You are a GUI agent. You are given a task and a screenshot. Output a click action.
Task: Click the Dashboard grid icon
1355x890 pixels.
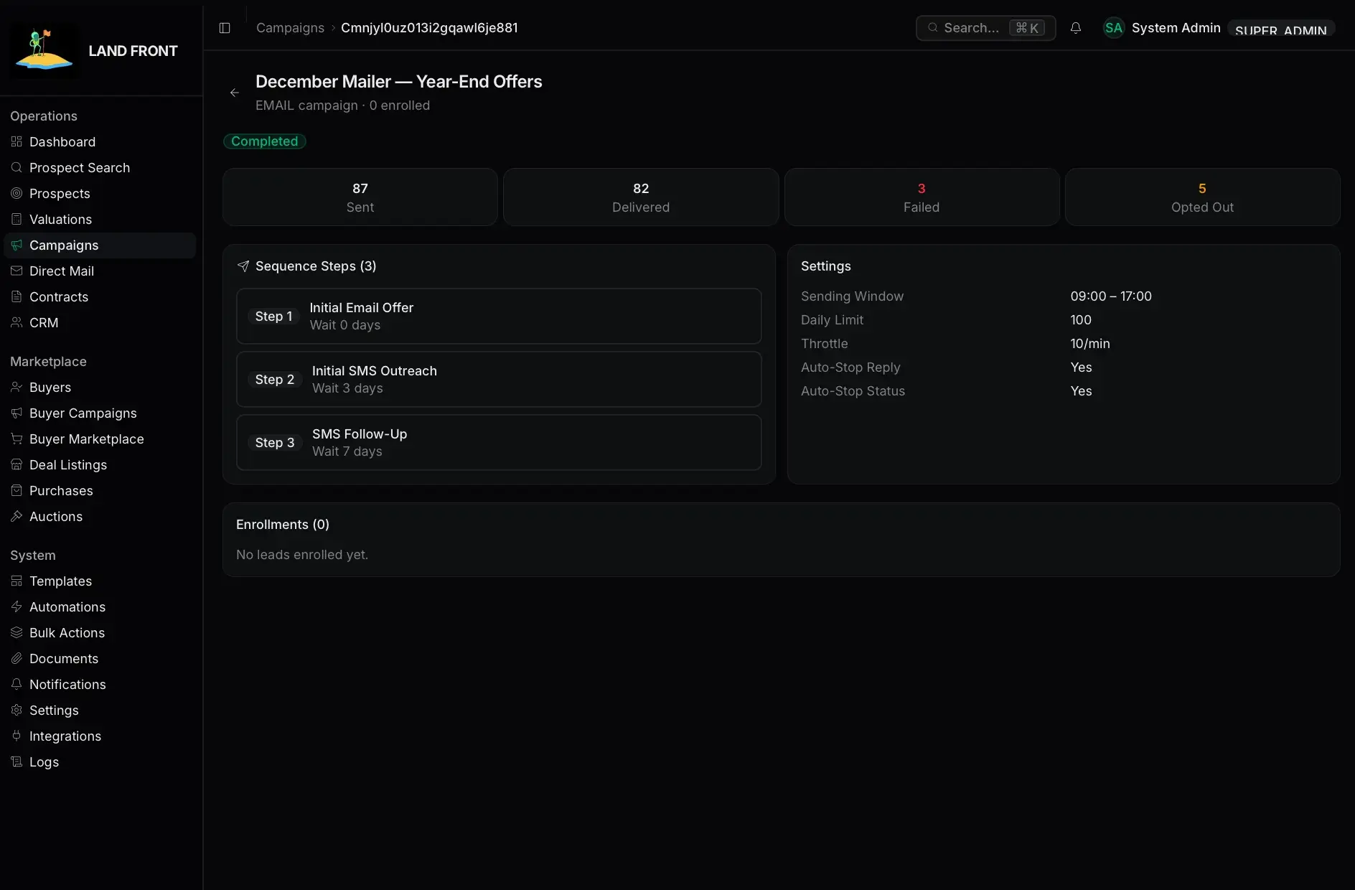click(17, 141)
